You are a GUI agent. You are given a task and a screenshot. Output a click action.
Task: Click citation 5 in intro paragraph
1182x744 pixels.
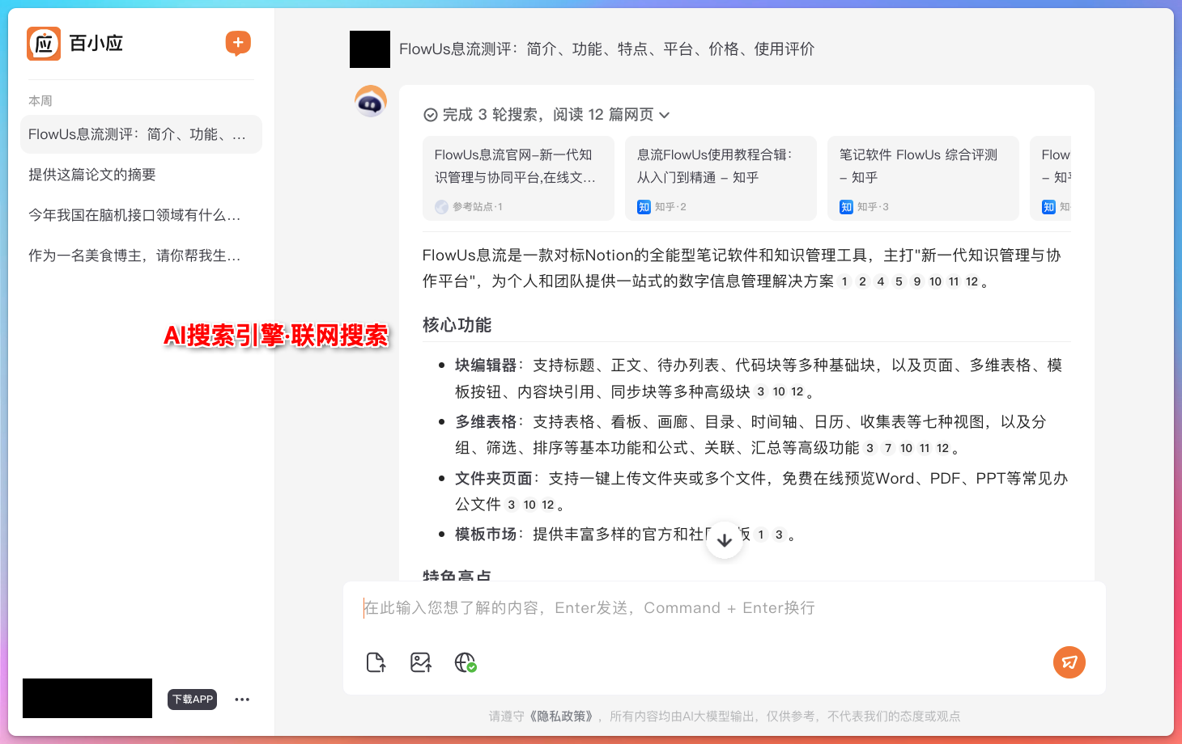899,281
